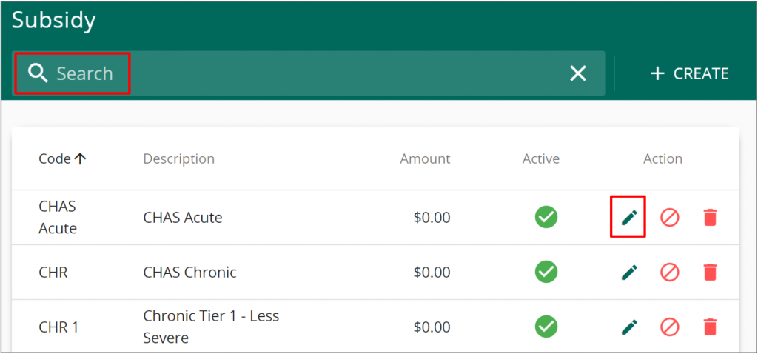Sort by Code column ascending arrow

(81, 158)
